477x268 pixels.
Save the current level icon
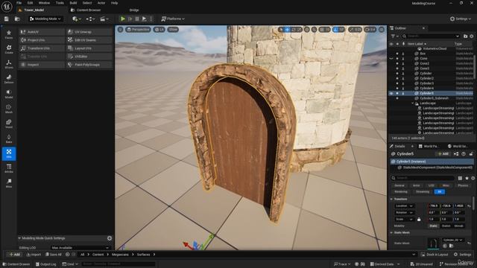click(x=7, y=19)
